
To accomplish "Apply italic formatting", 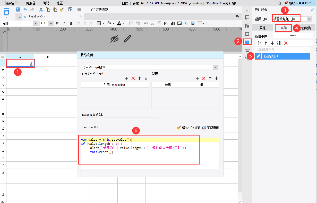I will point(64,23).
